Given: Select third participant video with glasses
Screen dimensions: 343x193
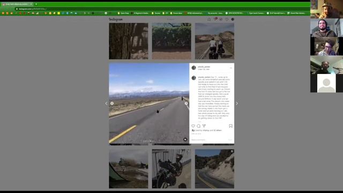Looking at the screenshot, I should tap(326, 46).
